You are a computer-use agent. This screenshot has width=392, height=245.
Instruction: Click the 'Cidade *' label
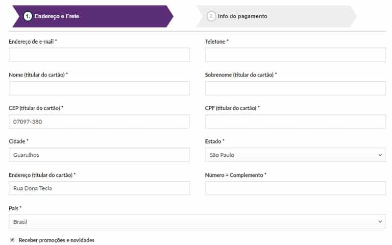point(19,141)
